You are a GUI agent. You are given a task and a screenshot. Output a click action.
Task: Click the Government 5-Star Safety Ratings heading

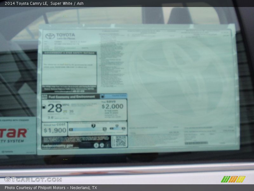69,53
